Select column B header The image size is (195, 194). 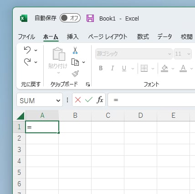click(75, 115)
